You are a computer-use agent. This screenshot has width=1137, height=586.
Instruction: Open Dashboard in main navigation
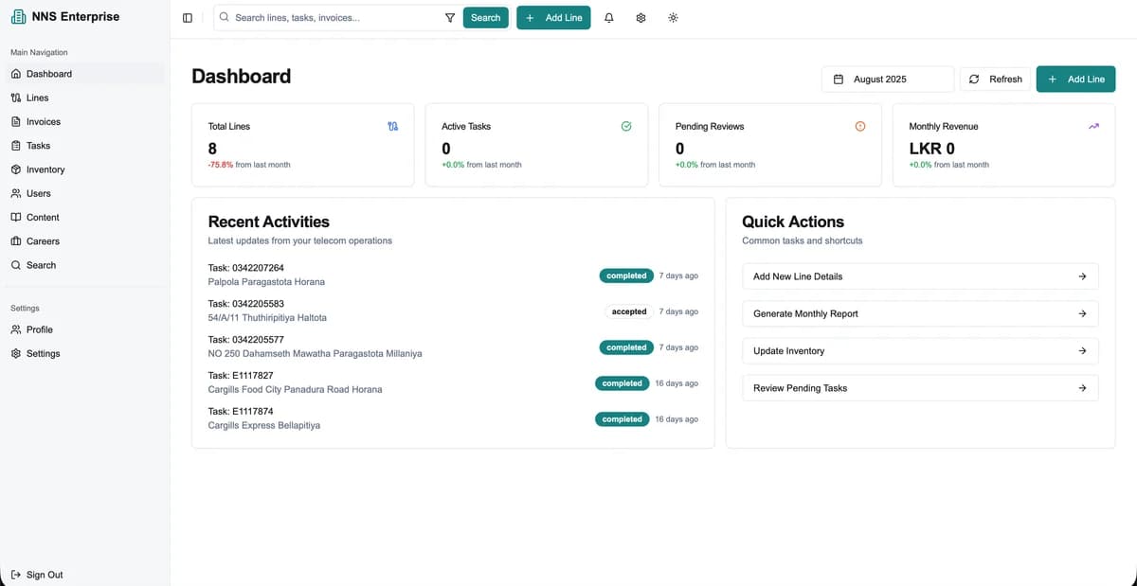click(83, 74)
